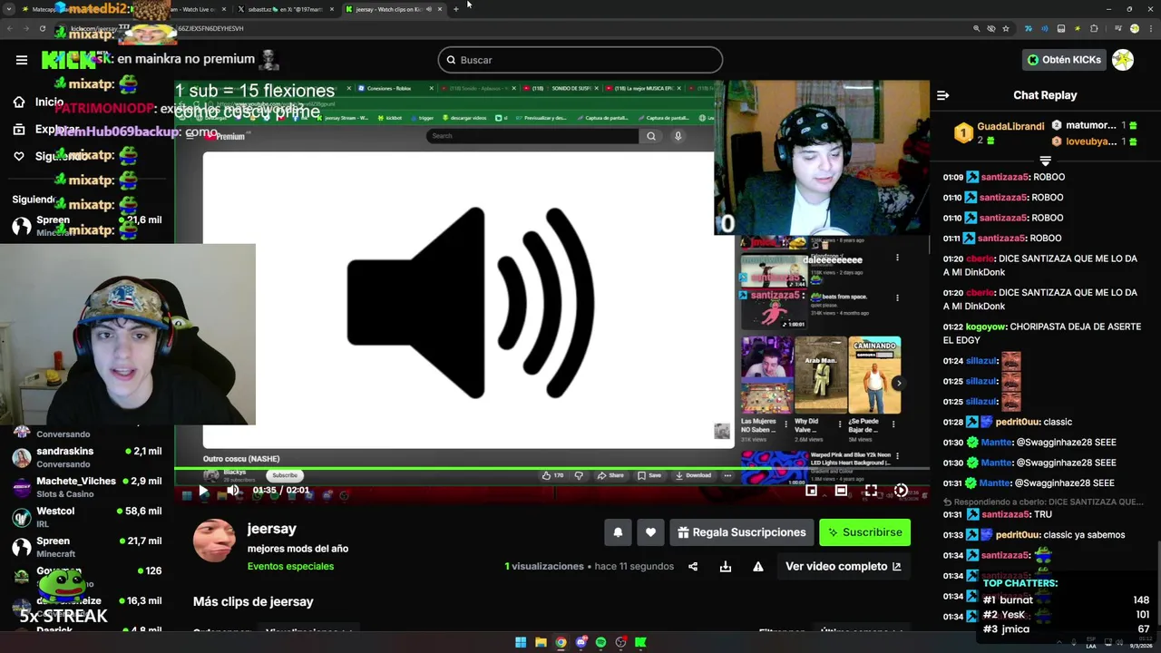
Task: Bookmark the page with the star icon
Action: pos(1006,29)
